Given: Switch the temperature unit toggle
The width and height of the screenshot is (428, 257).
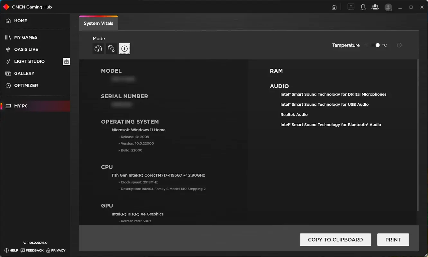Looking at the screenshot, I should coord(375,45).
